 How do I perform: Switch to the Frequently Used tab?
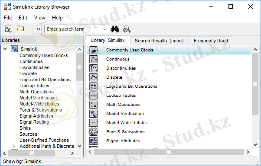(211, 41)
